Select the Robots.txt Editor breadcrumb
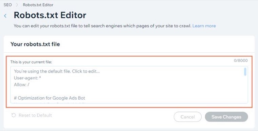258x131 pixels. pos(38,5)
